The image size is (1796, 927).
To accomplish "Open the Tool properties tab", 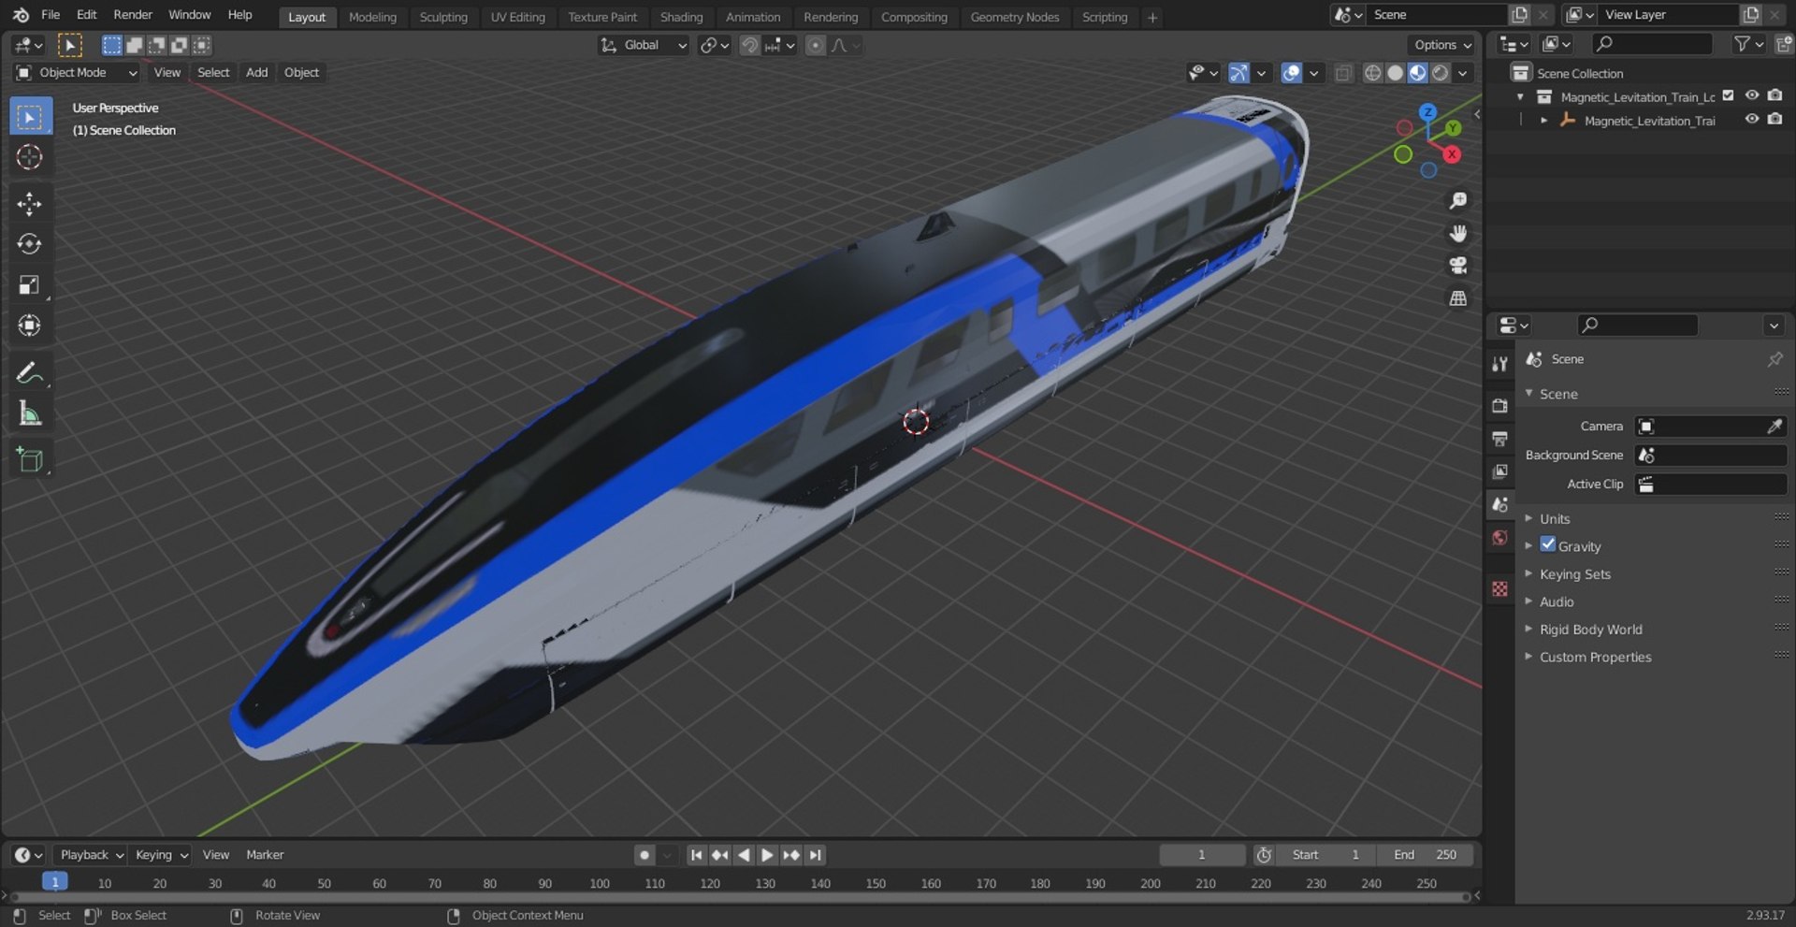I will click(x=1500, y=364).
